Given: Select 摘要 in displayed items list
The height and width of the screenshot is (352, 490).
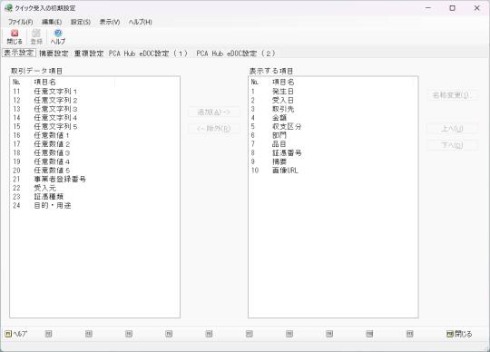Looking at the screenshot, I should [x=333, y=161].
